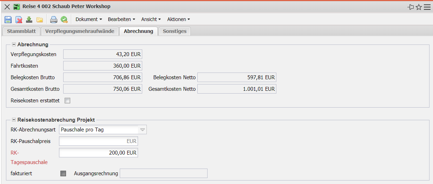Open the RK-Abrechnungsart dropdown

142,130
